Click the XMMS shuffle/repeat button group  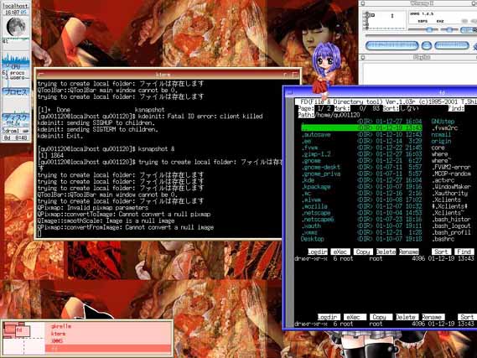(452, 45)
